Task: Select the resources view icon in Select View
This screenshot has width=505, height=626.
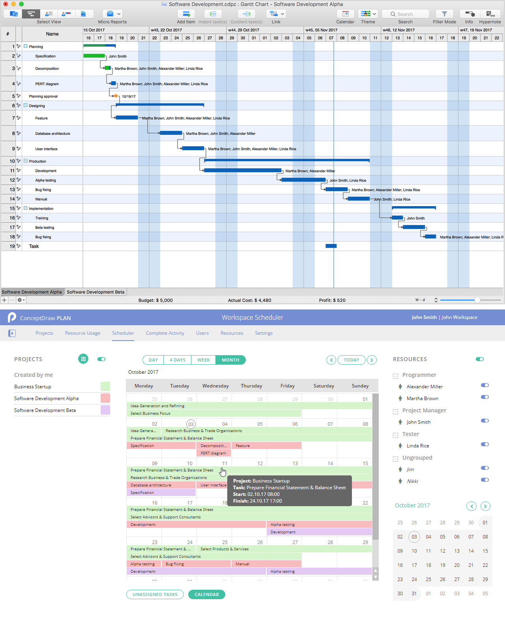Action: (x=49, y=14)
